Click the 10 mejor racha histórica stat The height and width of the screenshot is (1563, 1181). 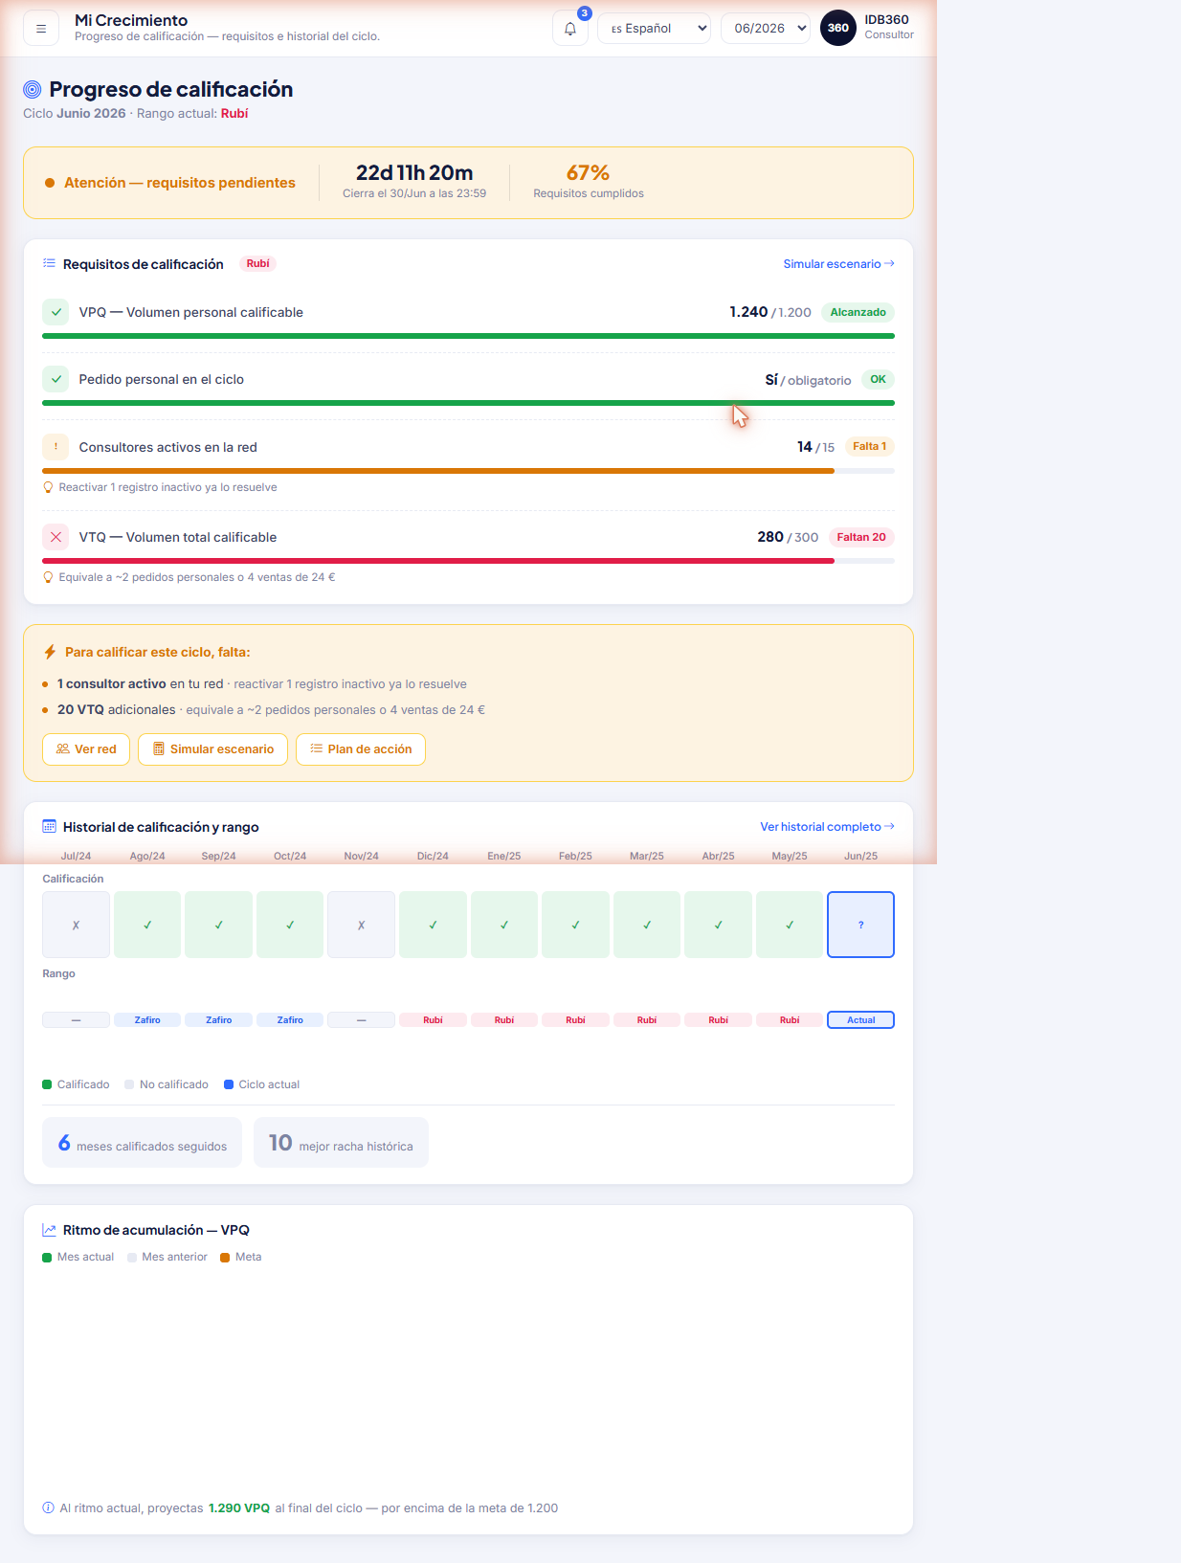pos(341,1143)
